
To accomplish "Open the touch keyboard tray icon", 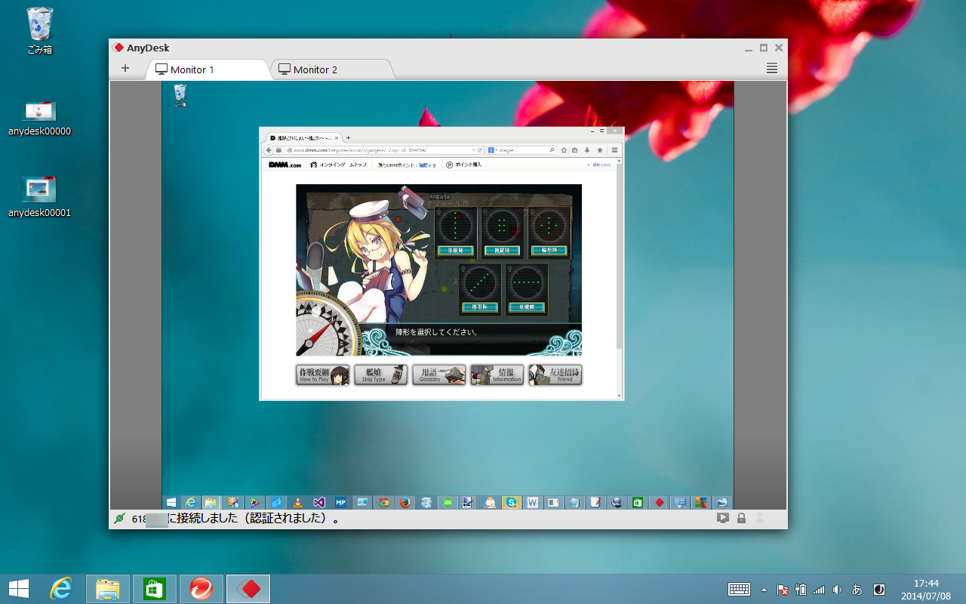I will 738,589.
